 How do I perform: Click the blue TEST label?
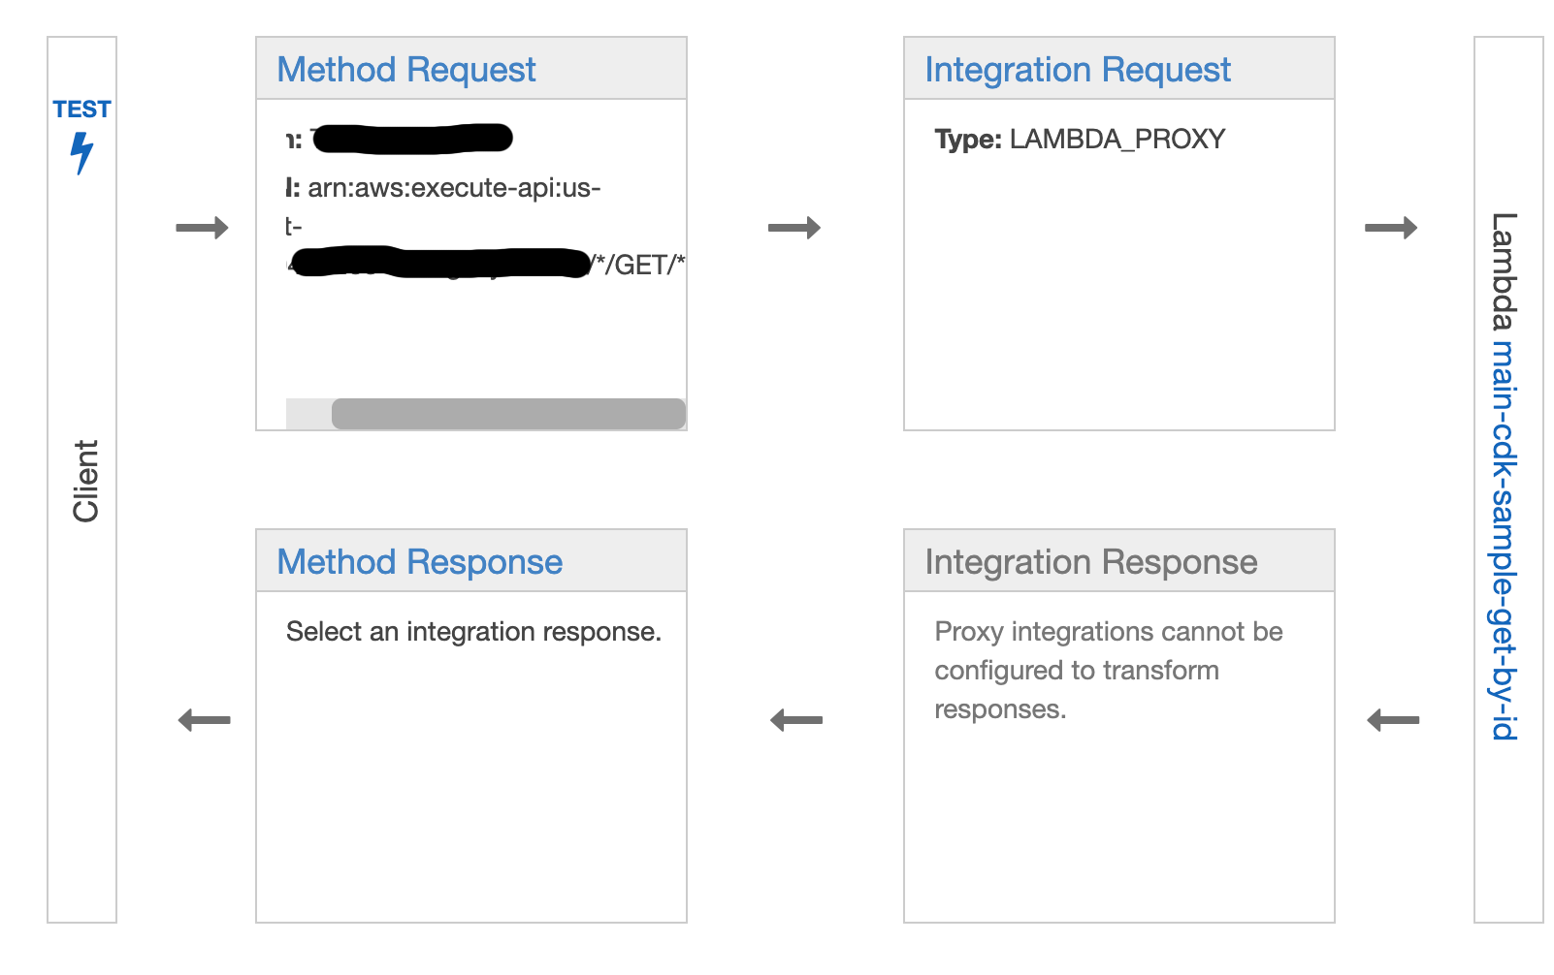[x=82, y=110]
